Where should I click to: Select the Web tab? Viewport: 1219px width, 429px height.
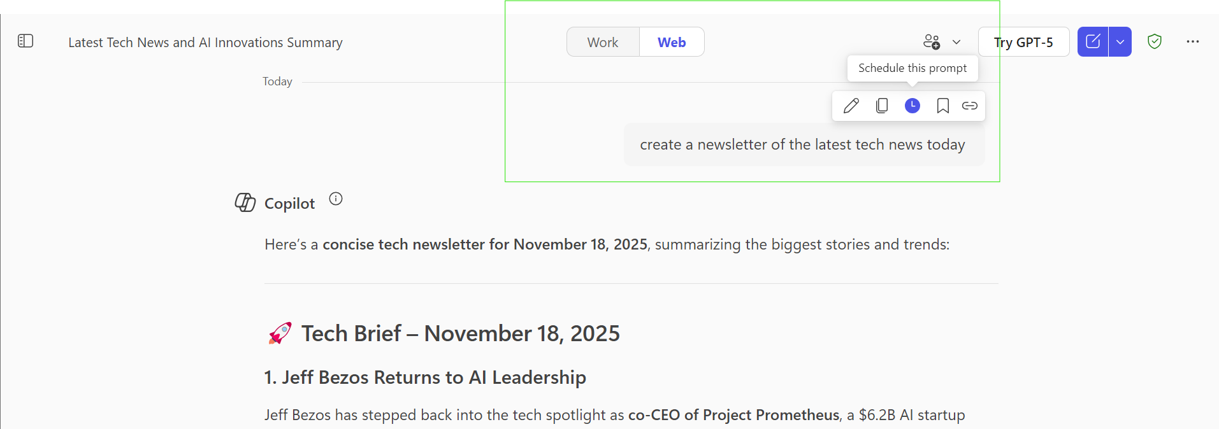click(672, 42)
